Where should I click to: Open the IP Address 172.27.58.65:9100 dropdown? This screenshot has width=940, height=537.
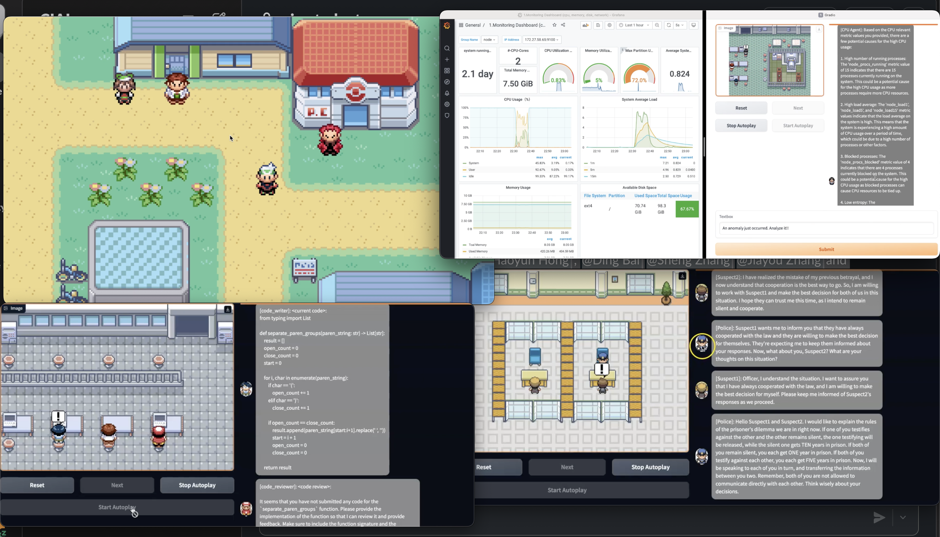[542, 40]
